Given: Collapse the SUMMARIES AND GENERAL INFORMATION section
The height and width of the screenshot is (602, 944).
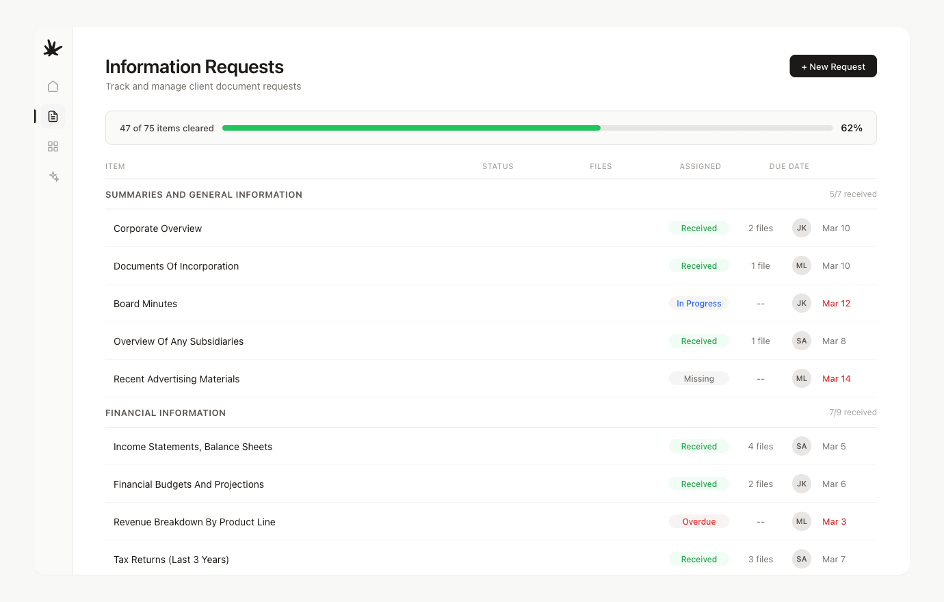Looking at the screenshot, I should 204,194.
